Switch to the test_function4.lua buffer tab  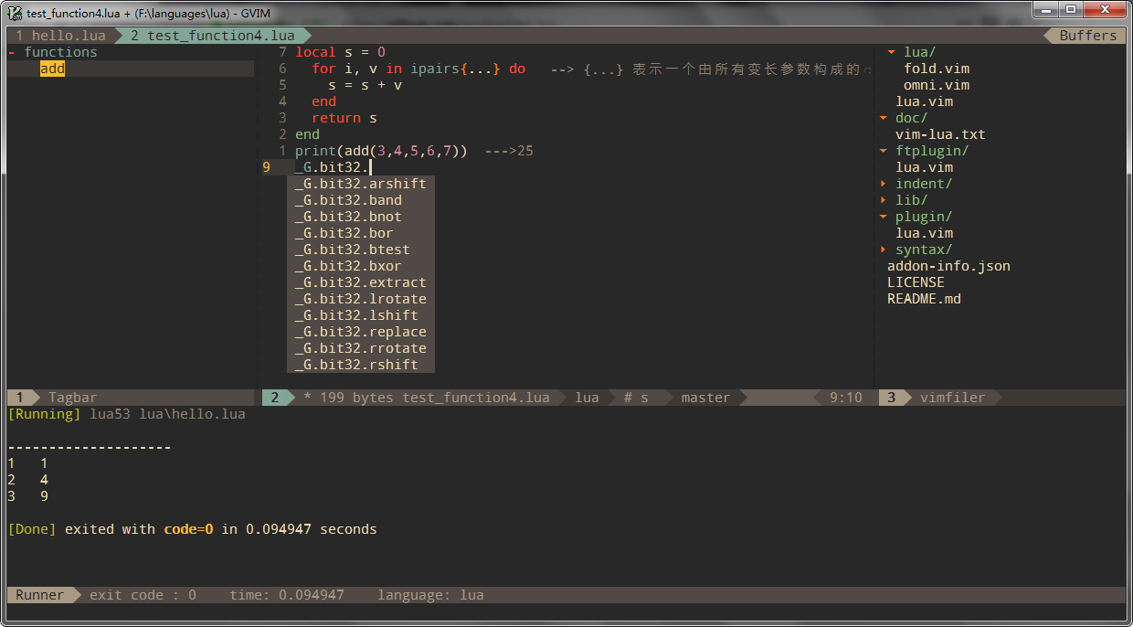pos(210,35)
